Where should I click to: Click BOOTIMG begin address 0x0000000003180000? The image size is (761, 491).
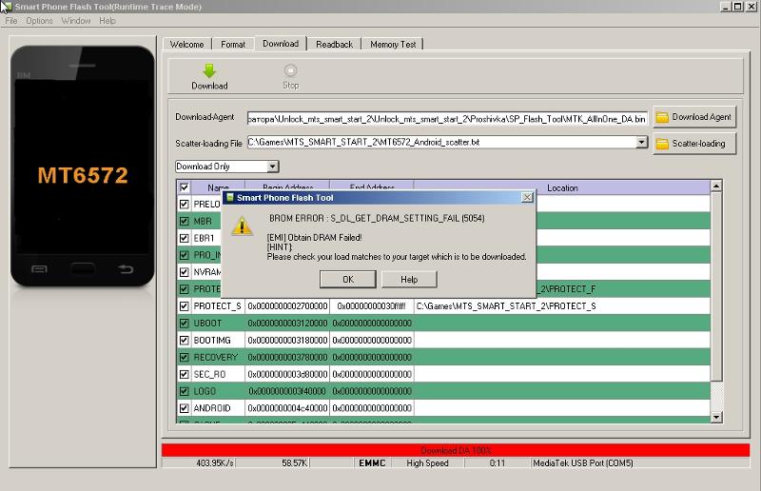click(287, 340)
